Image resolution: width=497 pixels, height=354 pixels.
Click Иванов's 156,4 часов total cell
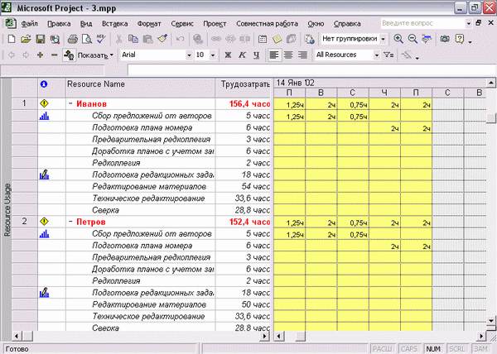pos(243,103)
